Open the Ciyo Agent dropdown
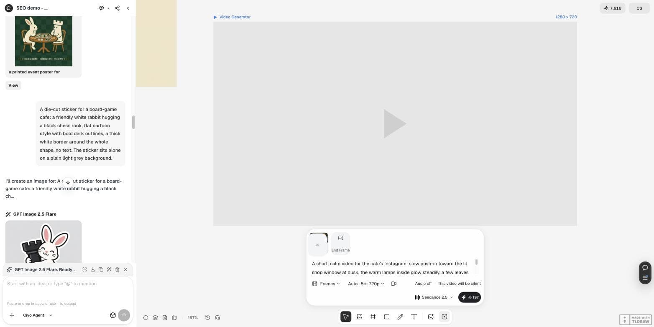Viewport: 654px width, 327px height. [38, 315]
